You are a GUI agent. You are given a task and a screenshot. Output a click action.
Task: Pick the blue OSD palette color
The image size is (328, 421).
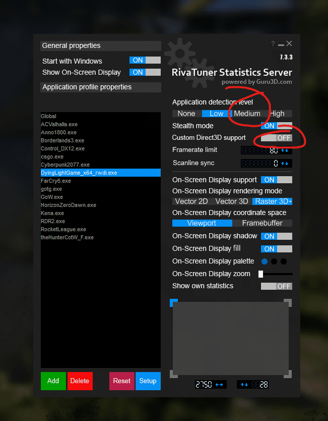click(x=265, y=261)
